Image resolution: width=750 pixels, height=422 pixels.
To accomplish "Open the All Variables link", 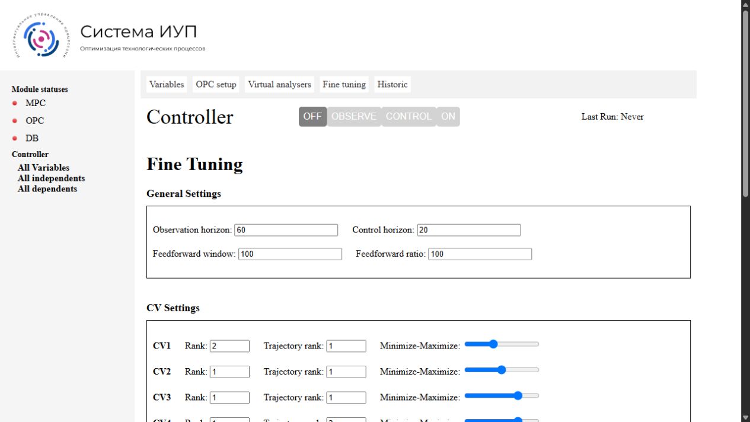I will [43, 168].
